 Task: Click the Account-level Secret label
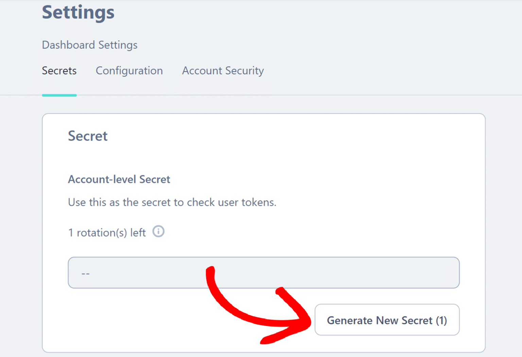[x=119, y=179]
